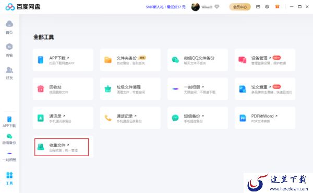Click the user avatar picture
Screen dimensions: 313x193
point(196,7)
